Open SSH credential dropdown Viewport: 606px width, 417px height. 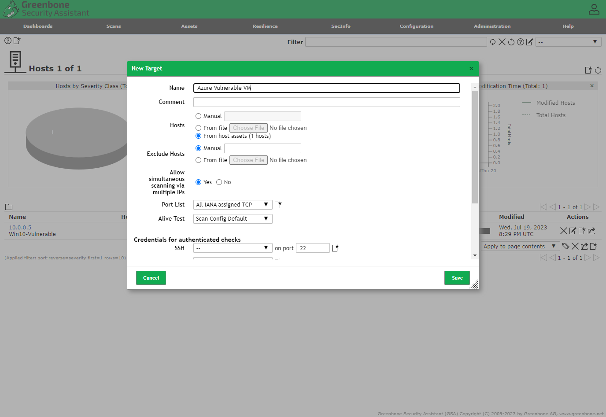(233, 248)
